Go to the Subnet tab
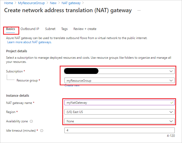This screenshot has height=143, width=182. (50, 29)
